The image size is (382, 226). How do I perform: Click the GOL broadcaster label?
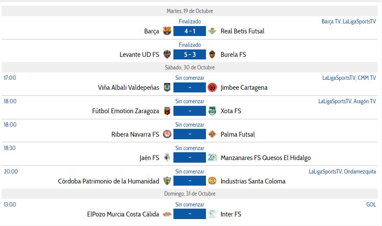(371, 204)
